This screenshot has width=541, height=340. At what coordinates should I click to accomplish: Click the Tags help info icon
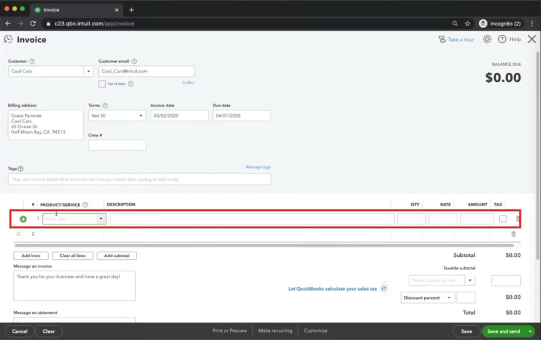pos(21,169)
